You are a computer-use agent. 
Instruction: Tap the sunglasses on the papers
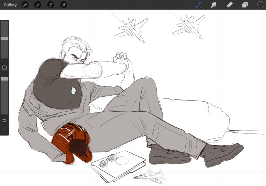(107, 160)
